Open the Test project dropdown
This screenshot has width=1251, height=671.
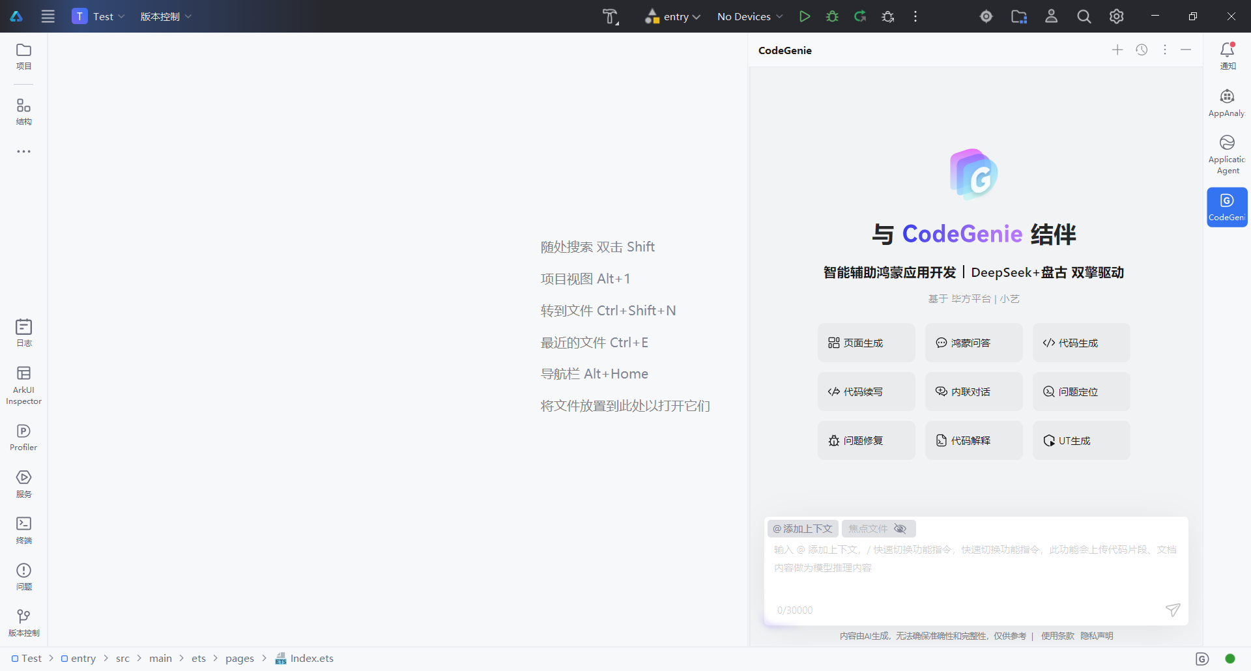(x=98, y=16)
